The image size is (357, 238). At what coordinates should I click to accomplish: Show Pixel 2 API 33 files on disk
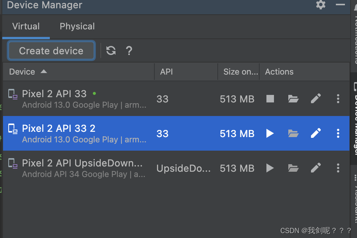(293, 99)
